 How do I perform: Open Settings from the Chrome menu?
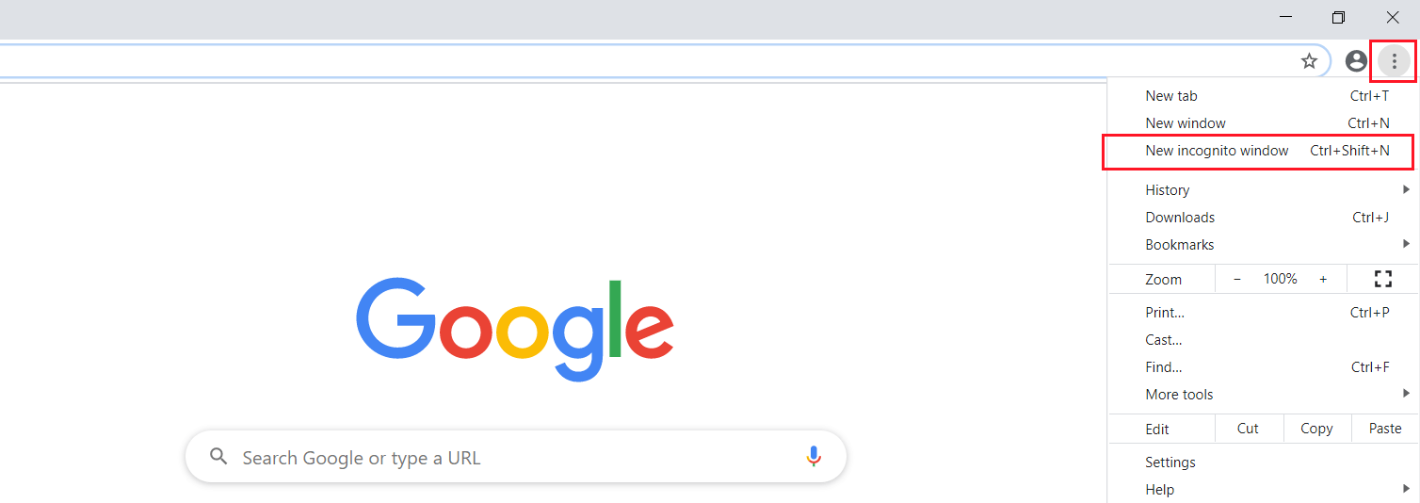1170,462
